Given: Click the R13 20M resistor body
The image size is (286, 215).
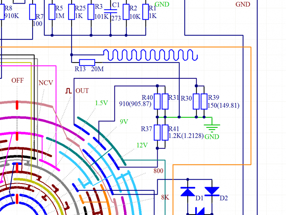Looking at the screenshot, I should (x=87, y=62).
